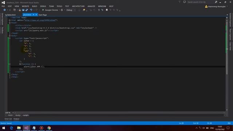Screen dimensions: 233x131
Task: Click the Uncomment selection toolbar icon
Action: (x=102, y=10)
